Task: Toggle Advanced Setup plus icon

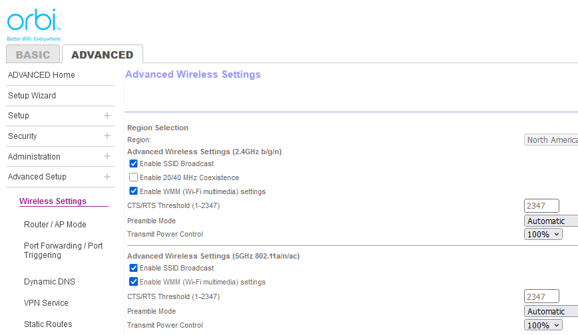Action: click(107, 177)
